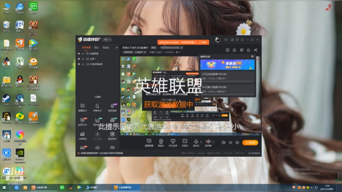Edit the 英雄联盟 category pill
Screen dimensions: 342x192
click(134, 52)
